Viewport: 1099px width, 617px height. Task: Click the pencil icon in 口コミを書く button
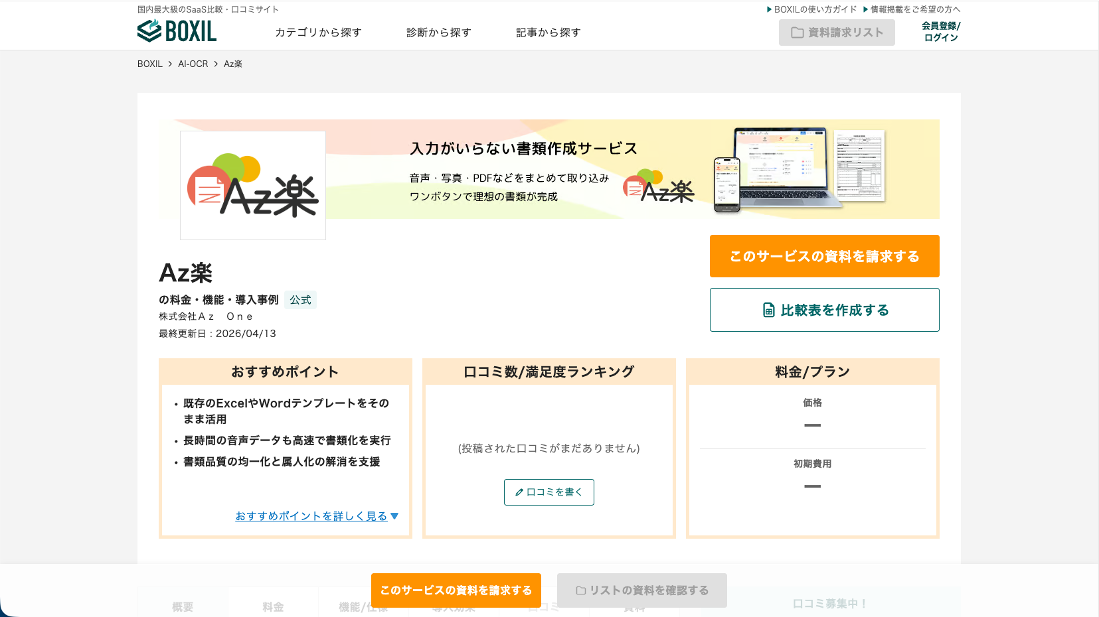[x=519, y=492]
